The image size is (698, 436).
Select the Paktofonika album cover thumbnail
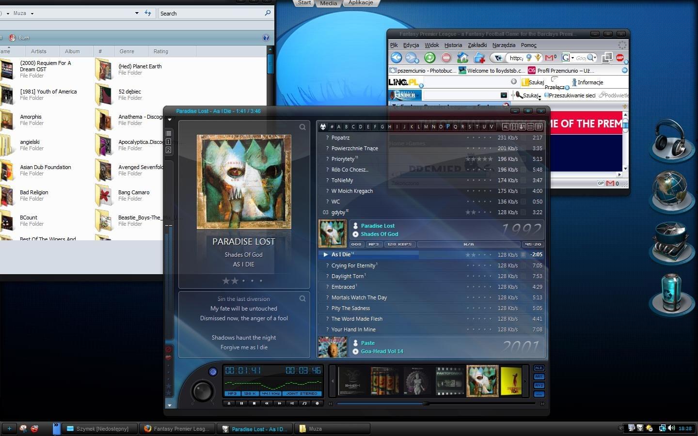[449, 381]
